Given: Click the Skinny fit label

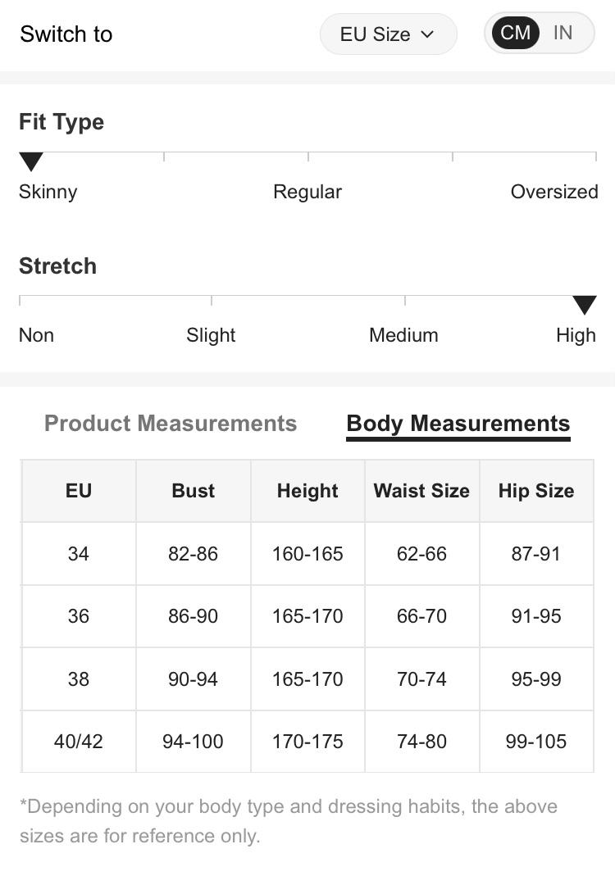Looking at the screenshot, I should pos(48,192).
